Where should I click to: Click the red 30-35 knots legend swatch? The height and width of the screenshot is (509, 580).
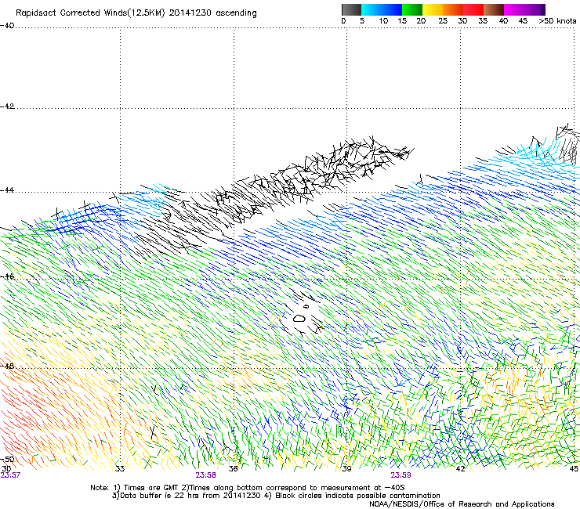(473, 9)
